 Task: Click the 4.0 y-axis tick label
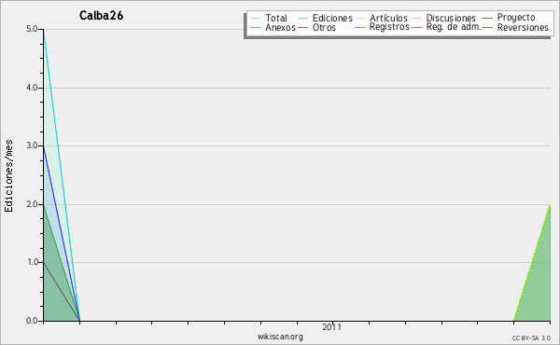click(32, 88)
